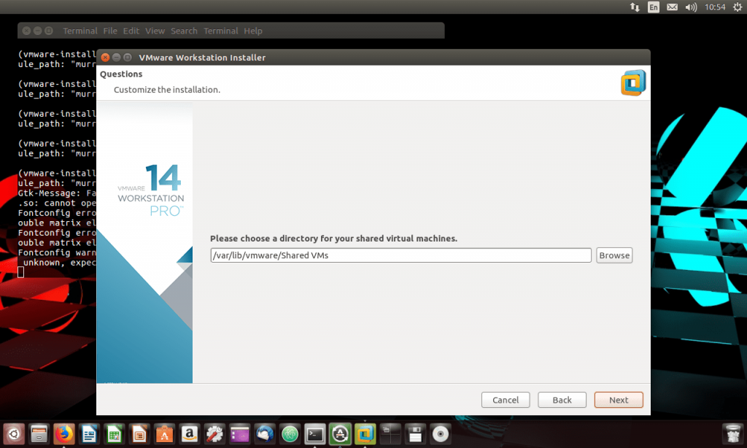
Task: Click the 'Questions' heading text
Action: coord(121,74)
